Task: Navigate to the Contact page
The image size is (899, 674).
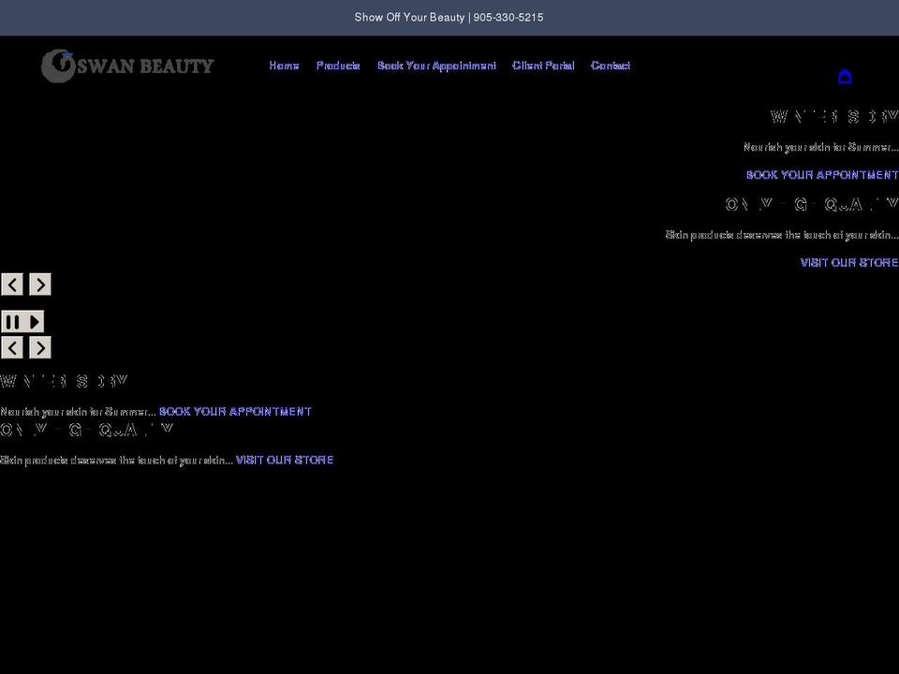Action: pos(611,66)
